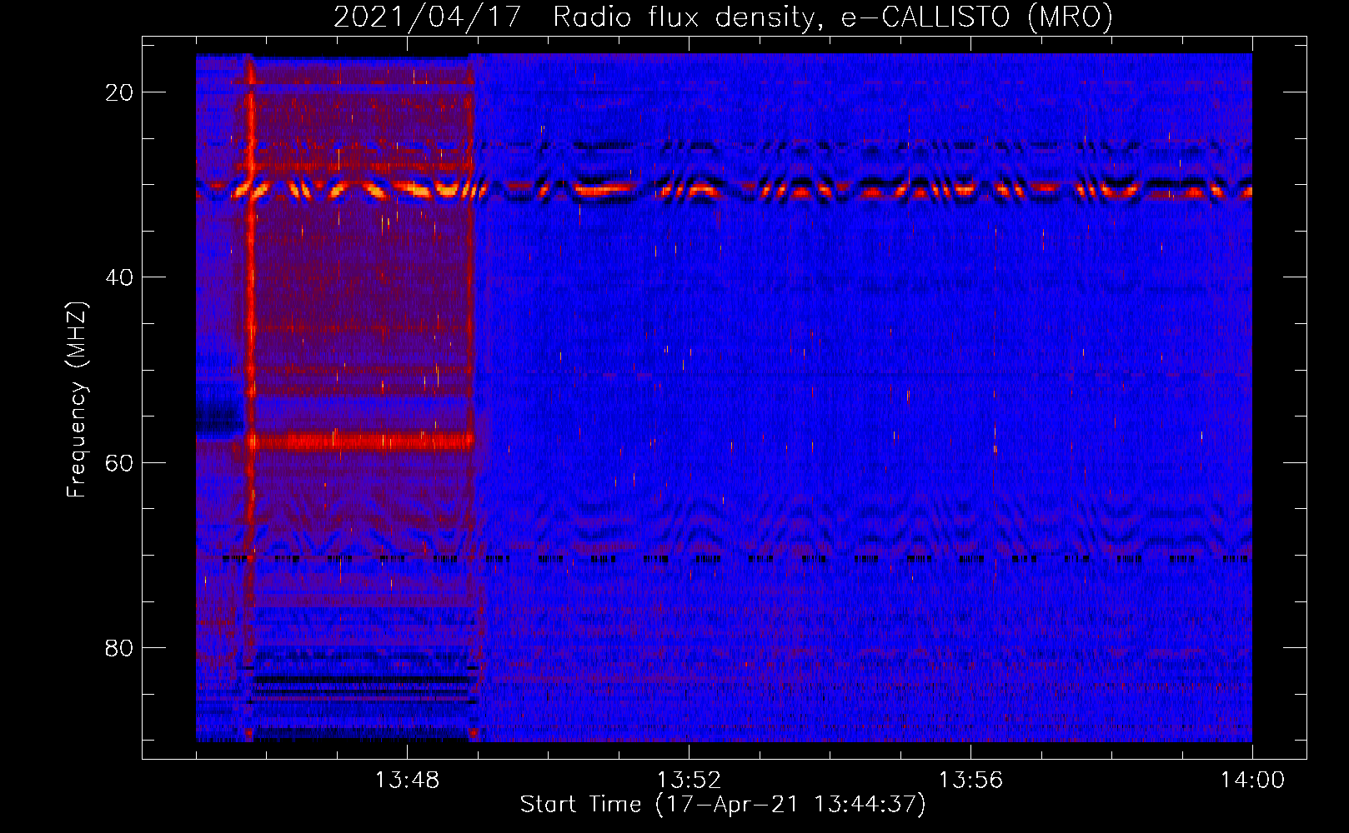1349x833 pixels.
Task: Click the 13:56 time tick label
Action: tap(970, 781)
